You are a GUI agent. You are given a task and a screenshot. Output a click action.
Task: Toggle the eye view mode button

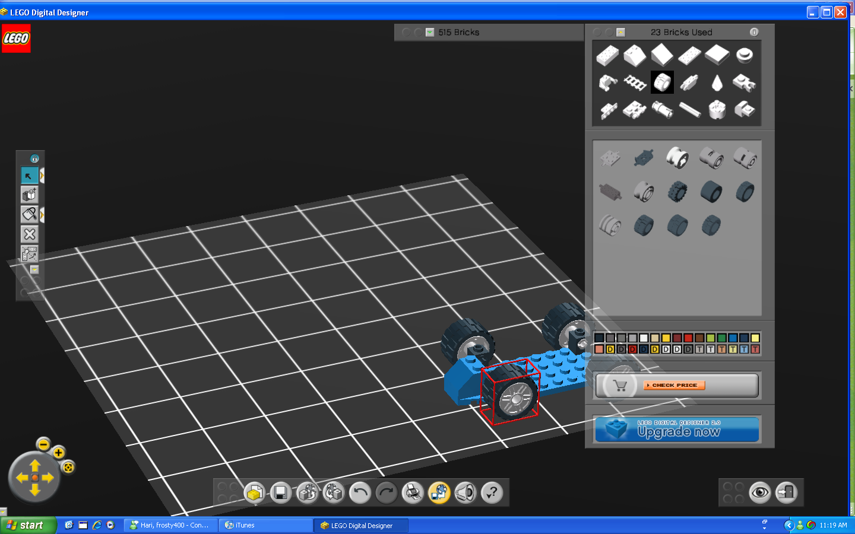(760, 492)
